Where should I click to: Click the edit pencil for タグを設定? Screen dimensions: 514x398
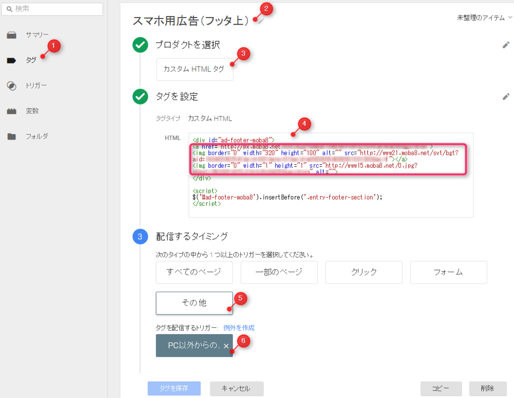click(x=506, y=96)
